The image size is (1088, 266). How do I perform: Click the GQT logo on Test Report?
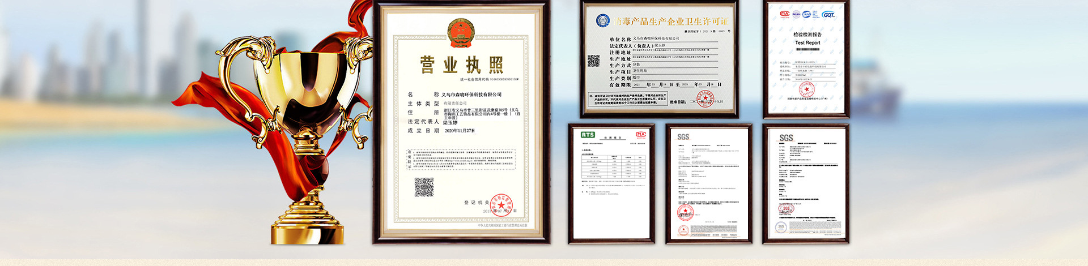click(828, 15)
